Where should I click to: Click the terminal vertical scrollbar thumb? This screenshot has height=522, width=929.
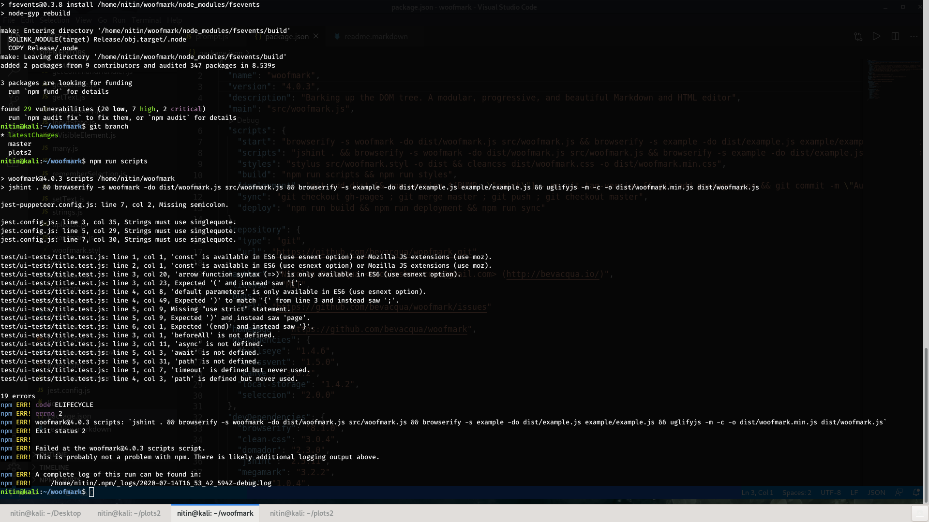(x=925, y=425)
